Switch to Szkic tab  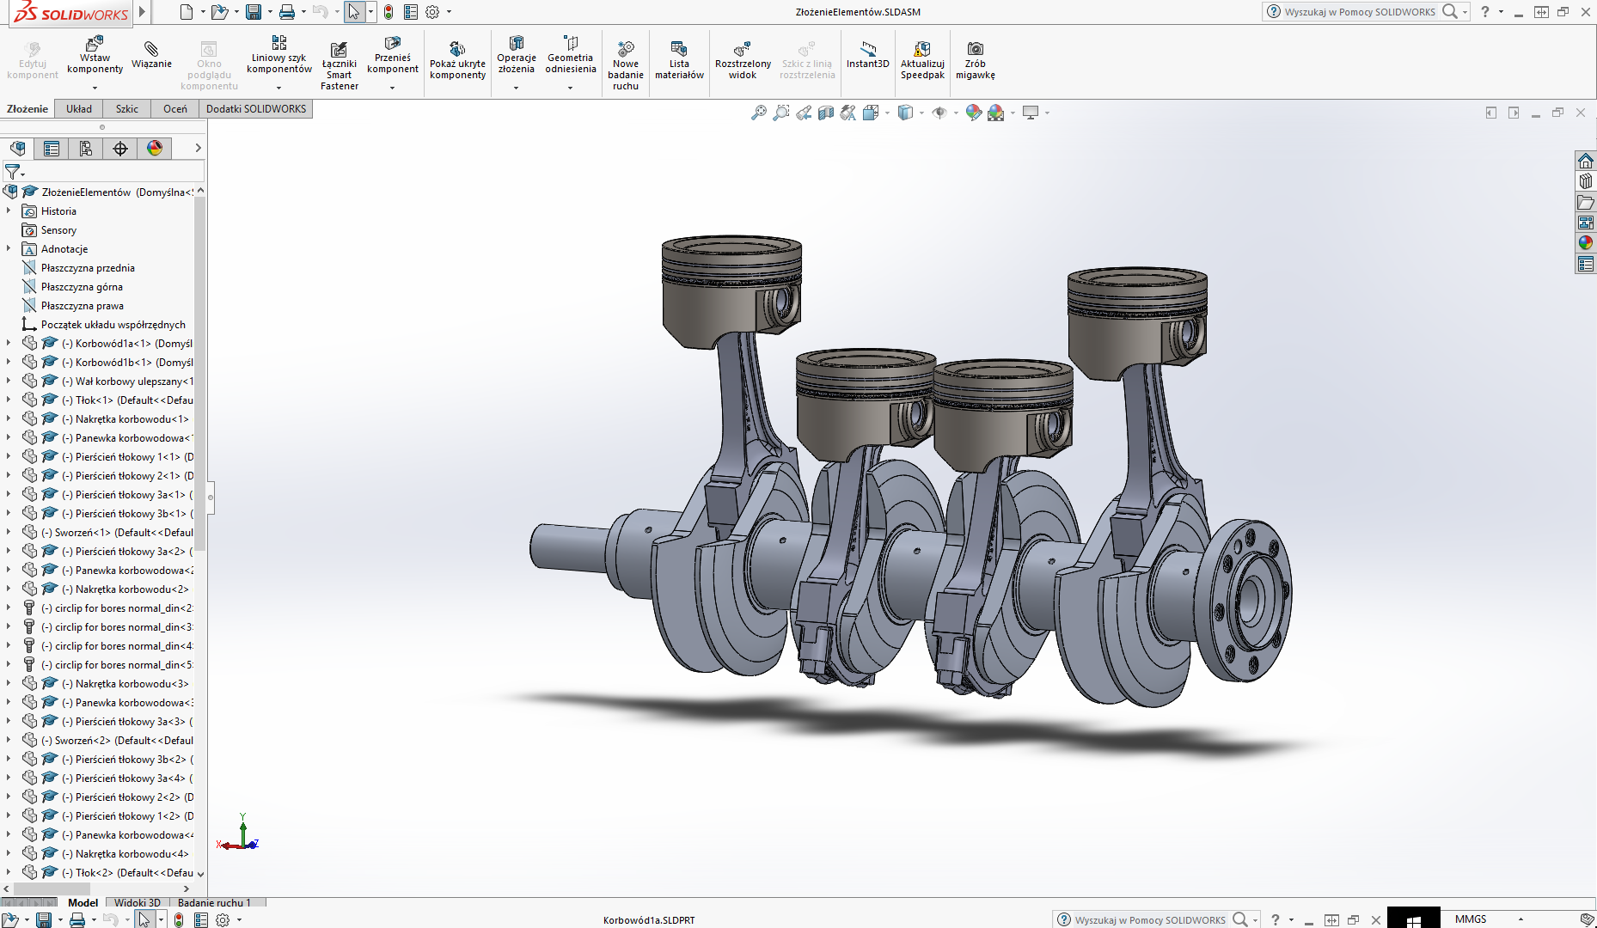click(127, 109)
